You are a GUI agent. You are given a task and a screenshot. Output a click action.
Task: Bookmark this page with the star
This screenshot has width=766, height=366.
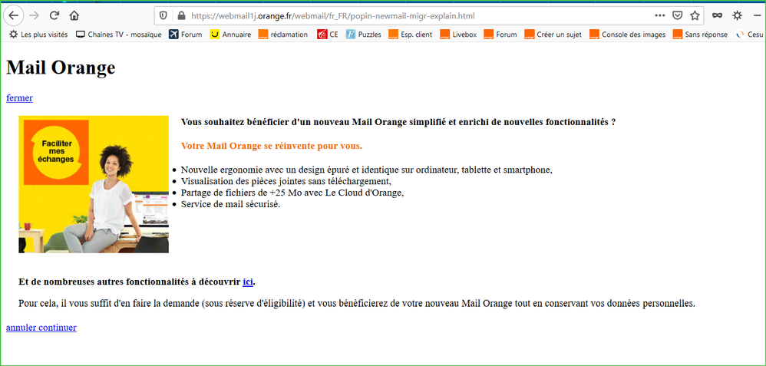point(695,15)
